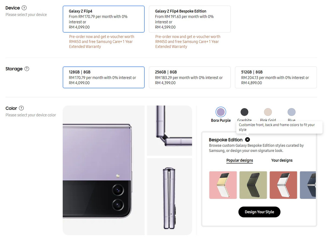Select the yellow and white Bespoke design thumbnail
The image size is (327, 237).
(223, 185)
